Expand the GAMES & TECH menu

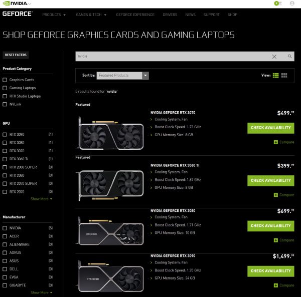point(91,15)
